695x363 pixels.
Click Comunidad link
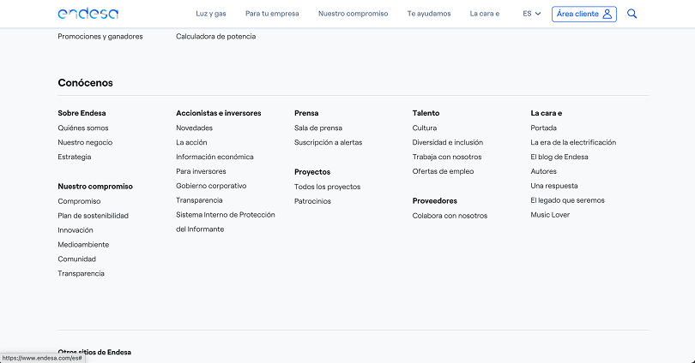76,259
